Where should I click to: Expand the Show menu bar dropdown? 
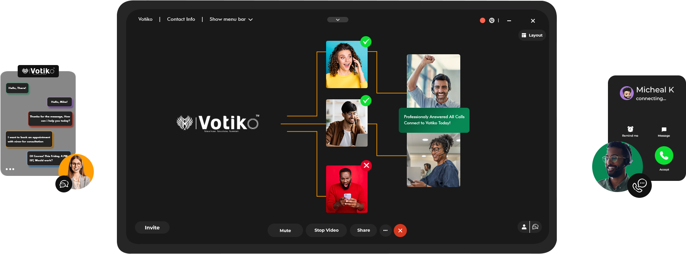[x=231, y=19]
